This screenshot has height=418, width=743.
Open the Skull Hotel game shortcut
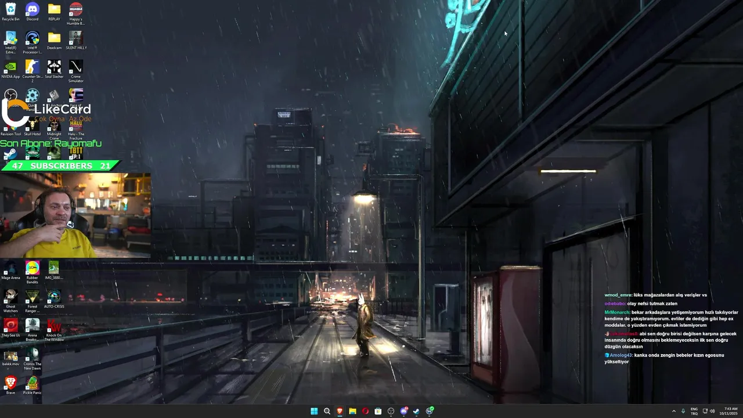pyautogui.click(x=33, y=127)
